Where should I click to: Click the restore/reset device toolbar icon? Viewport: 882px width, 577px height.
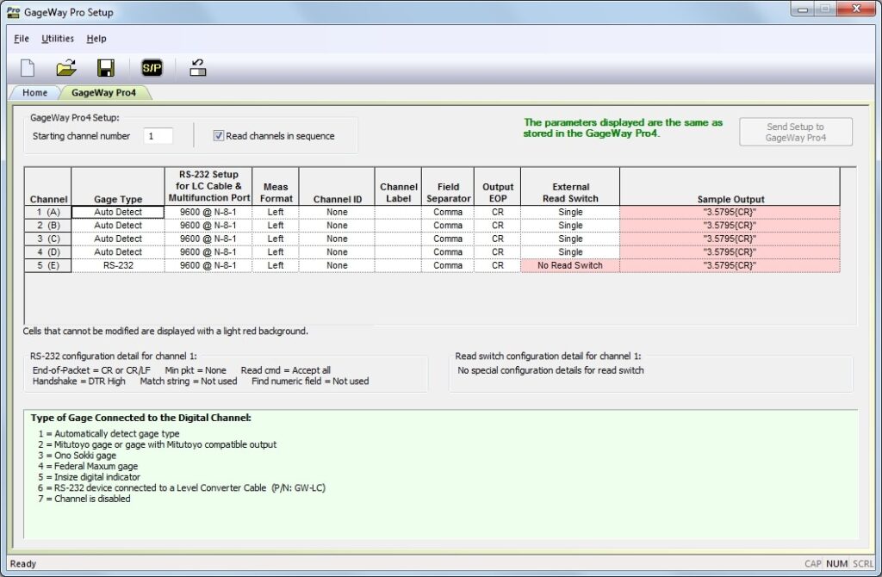(x=197, y=68)
